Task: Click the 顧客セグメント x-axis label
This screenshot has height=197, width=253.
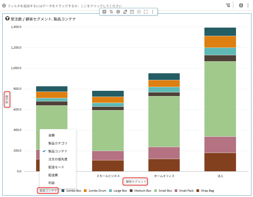Action: (x=136, y=182)
